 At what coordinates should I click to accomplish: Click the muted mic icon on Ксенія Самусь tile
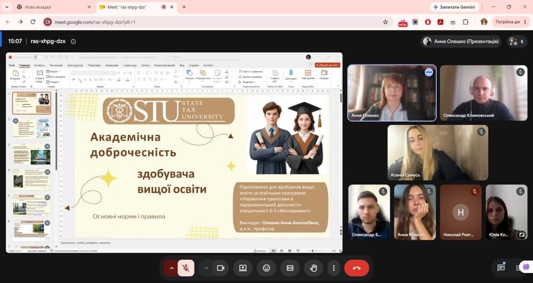click(481, 132)
